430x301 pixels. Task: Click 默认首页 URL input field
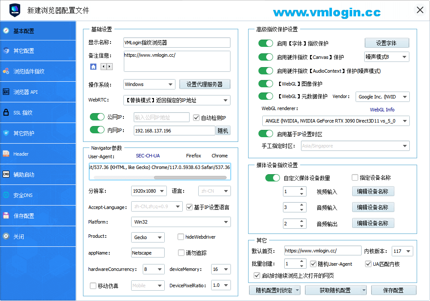(323, 251)
